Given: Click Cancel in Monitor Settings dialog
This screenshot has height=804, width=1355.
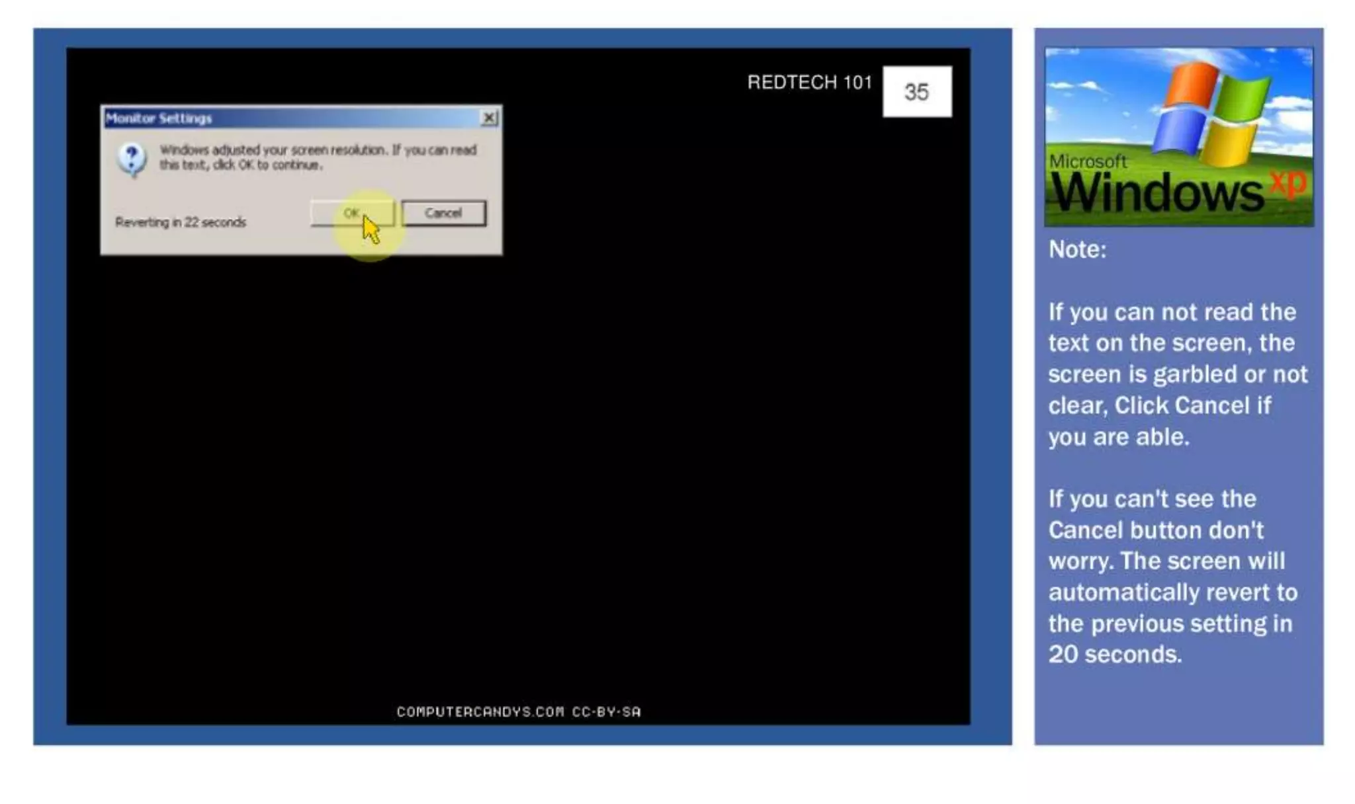Looking at the screenshot, I should (443, 213).
